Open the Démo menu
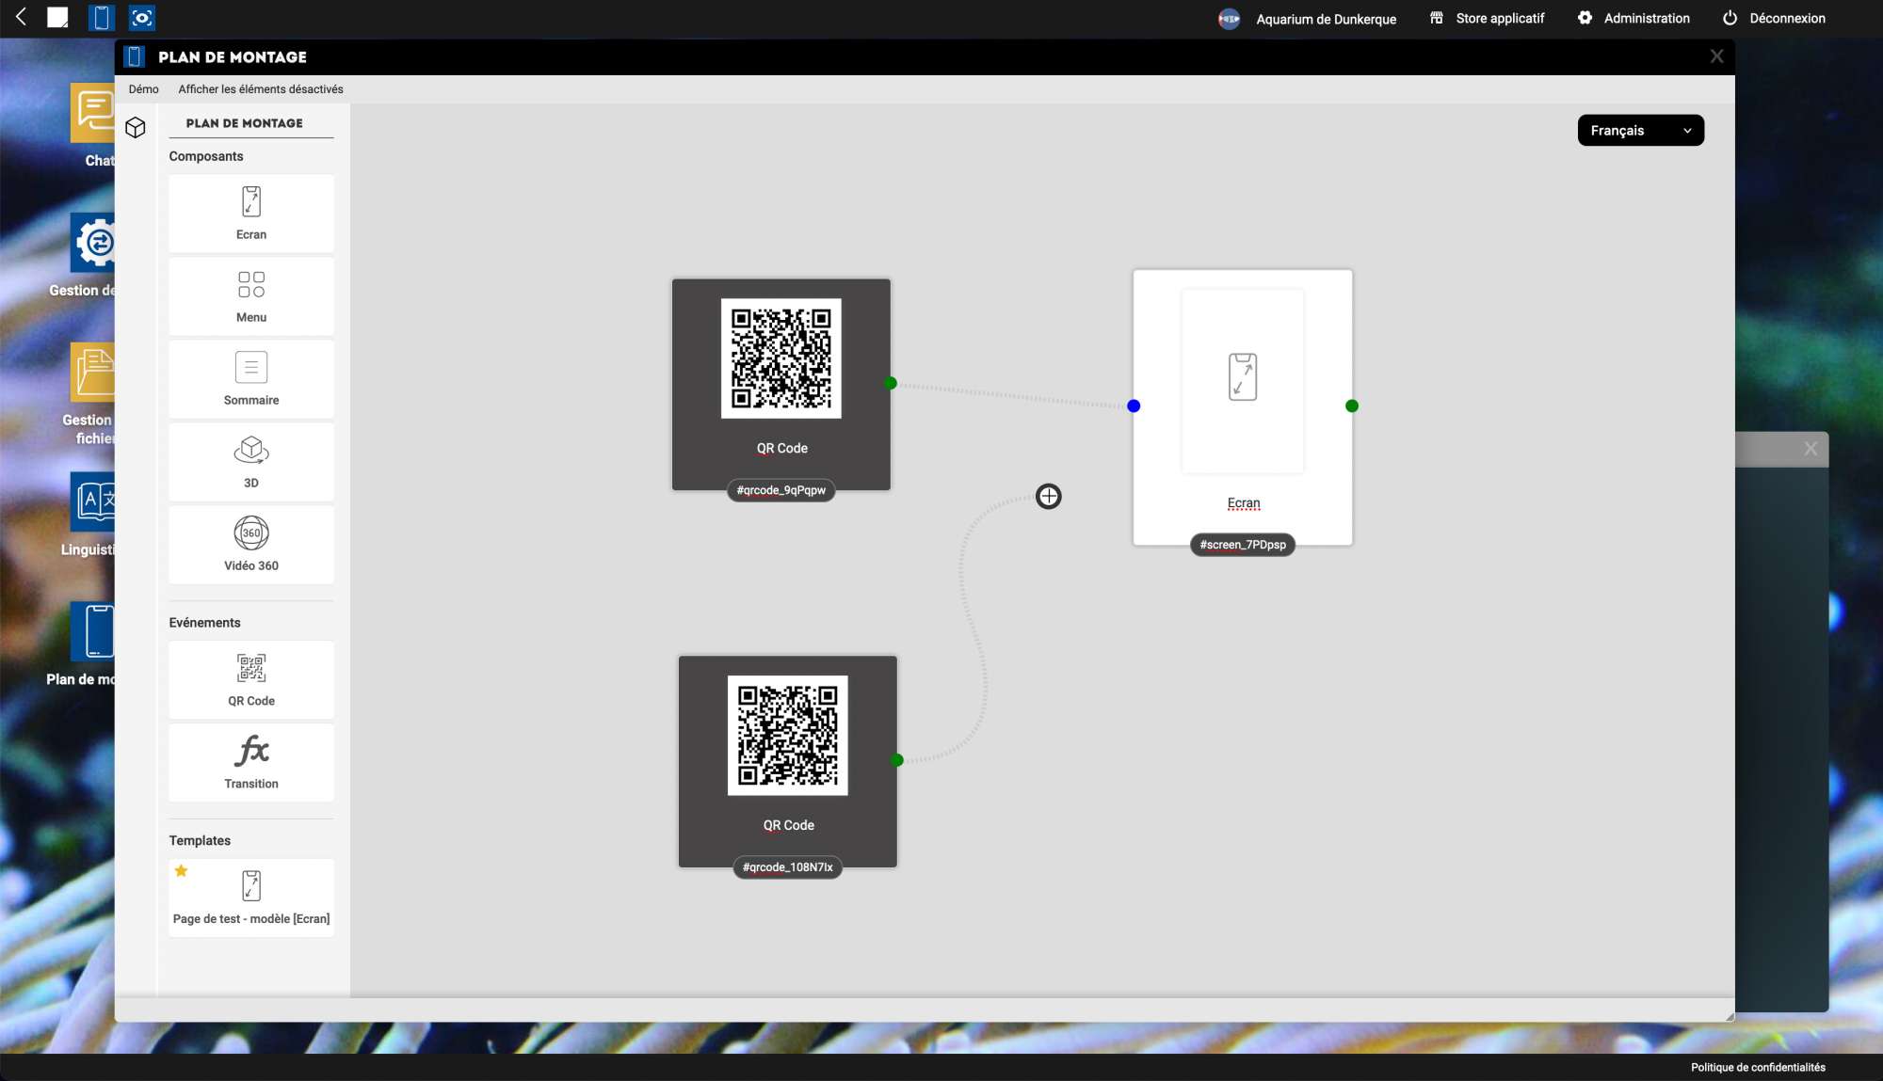 coord(143,89)
